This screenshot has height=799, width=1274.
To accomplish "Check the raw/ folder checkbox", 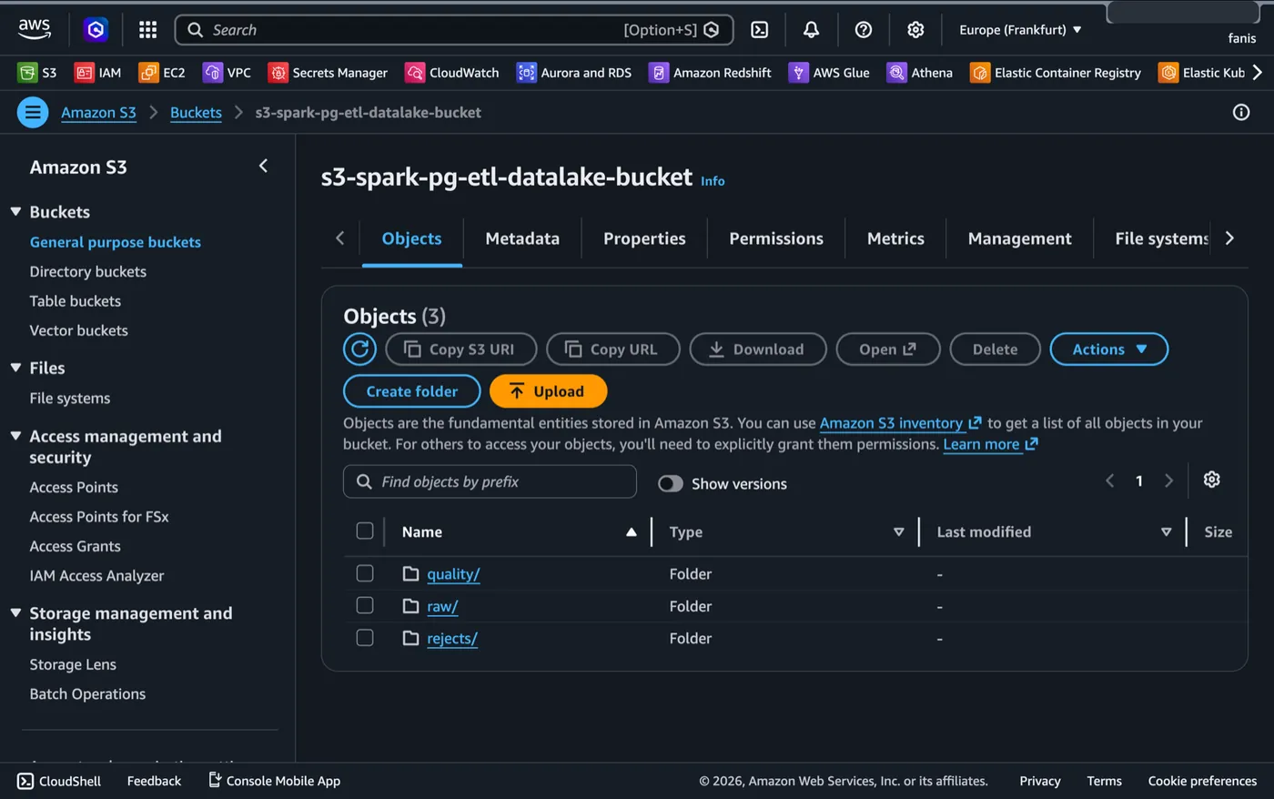I will [x=365, y=605].
